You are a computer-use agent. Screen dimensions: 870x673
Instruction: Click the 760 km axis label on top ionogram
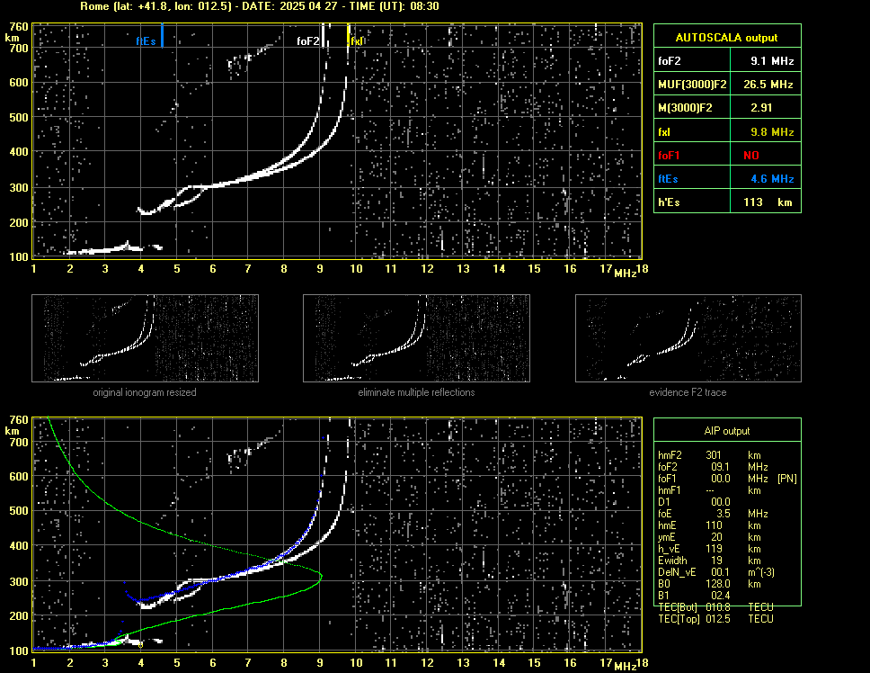(19, 27)
